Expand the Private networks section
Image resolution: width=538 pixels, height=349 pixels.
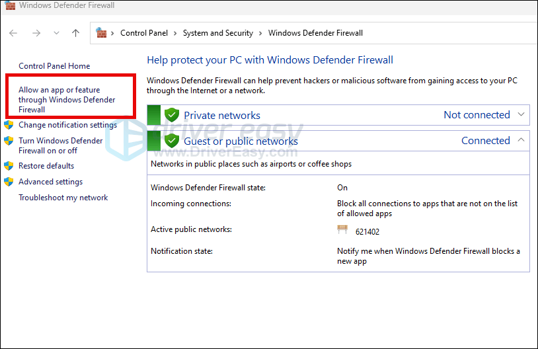(x=521, y=114)
